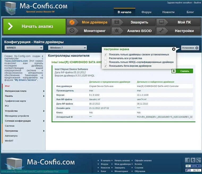
Task: Click the Intel ICH8R/DH/DO SATA AHCI heading
Action: coord(77,62)
